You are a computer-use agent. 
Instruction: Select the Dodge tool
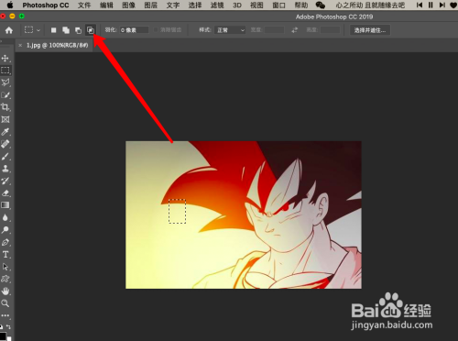[x=5, y=230]
